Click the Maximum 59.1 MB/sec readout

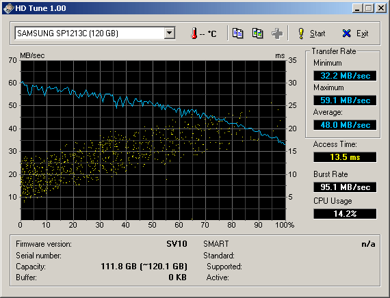point(345,100)
